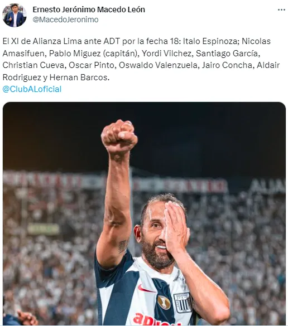Click the @MacedoJeronimo handle
The image size is (288, 326).
click(x=65, y=20)
